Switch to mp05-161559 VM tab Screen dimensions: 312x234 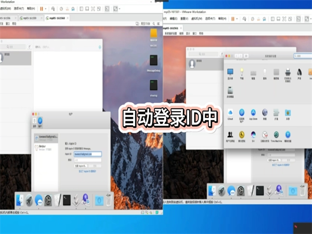30,18
